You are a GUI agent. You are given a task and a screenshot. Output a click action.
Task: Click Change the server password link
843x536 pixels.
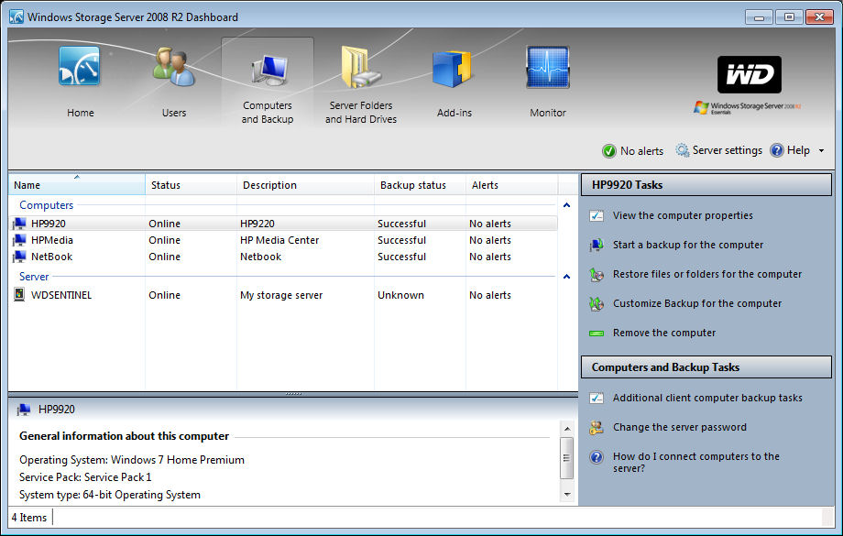click(x=680, y=427)
